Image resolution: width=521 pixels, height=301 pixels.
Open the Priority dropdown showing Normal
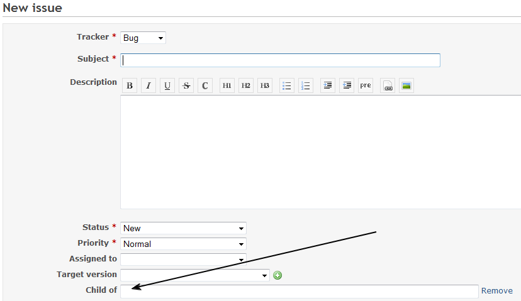click(x=183, y=244)
